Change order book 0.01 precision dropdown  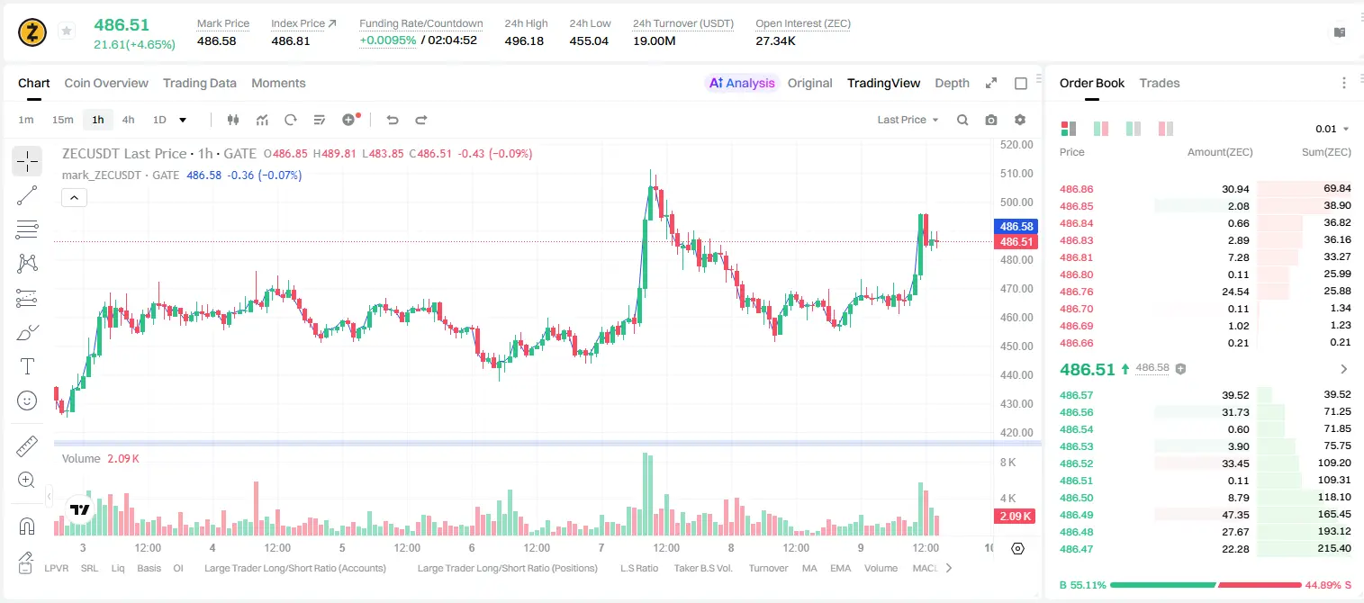(1332, 129)
